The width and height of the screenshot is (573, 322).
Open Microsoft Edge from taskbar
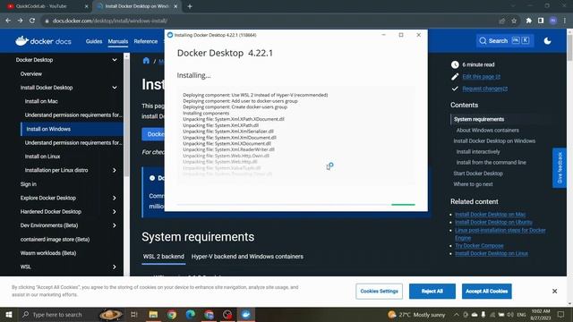click(x=191, y=314)
